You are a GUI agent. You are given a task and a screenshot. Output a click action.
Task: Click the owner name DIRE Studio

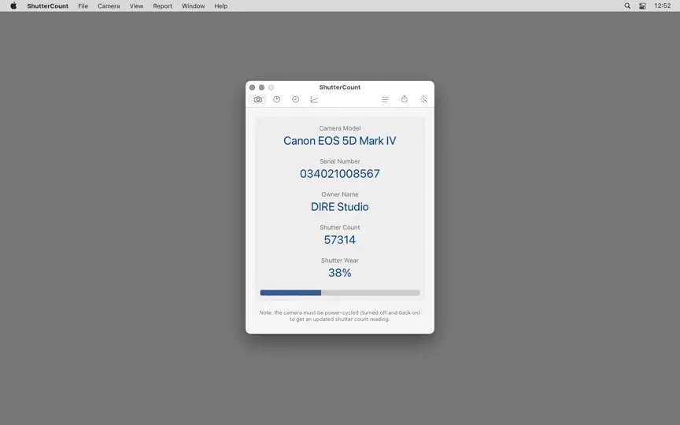[x=339, y=207]
